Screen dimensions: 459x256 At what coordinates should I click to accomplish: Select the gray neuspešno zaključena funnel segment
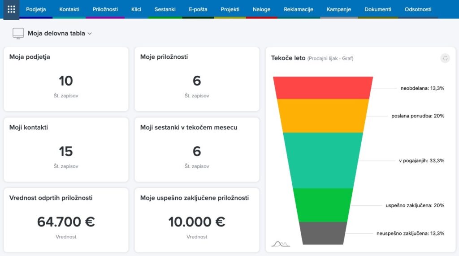point(323,233)
